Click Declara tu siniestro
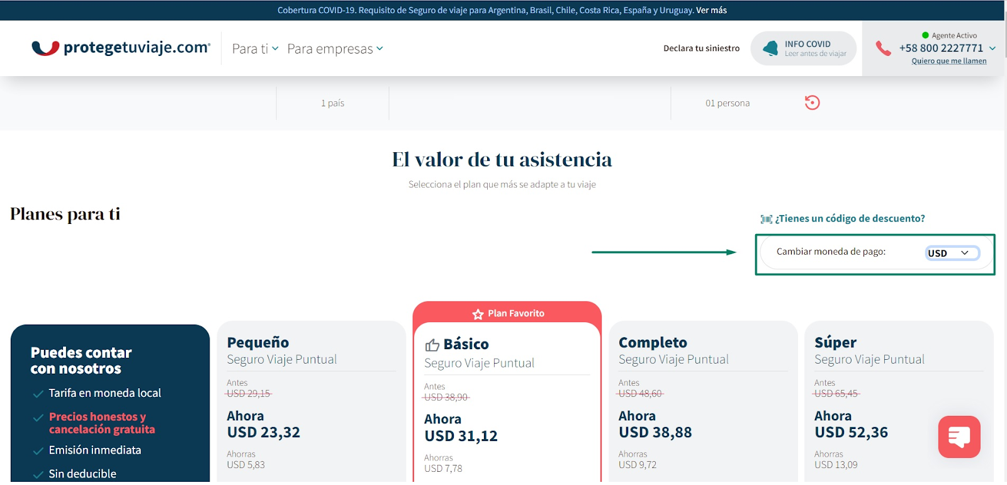 (701, 48)
